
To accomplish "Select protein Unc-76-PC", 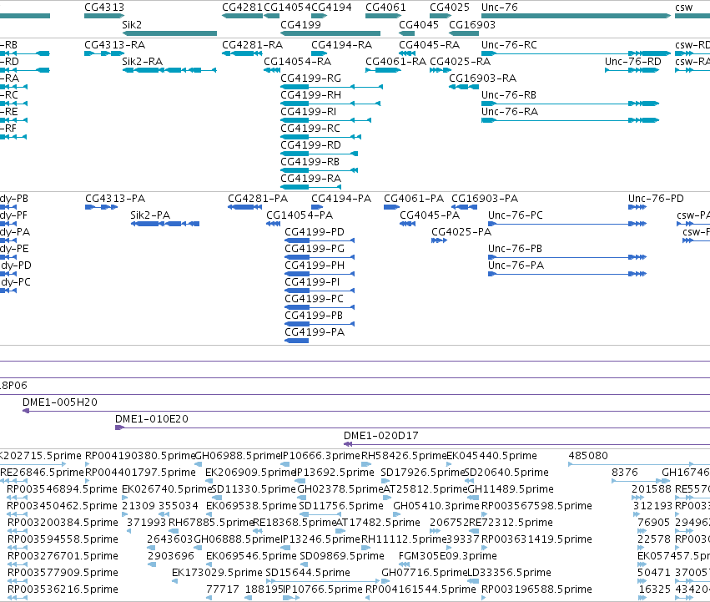I will tap(516, 215).
